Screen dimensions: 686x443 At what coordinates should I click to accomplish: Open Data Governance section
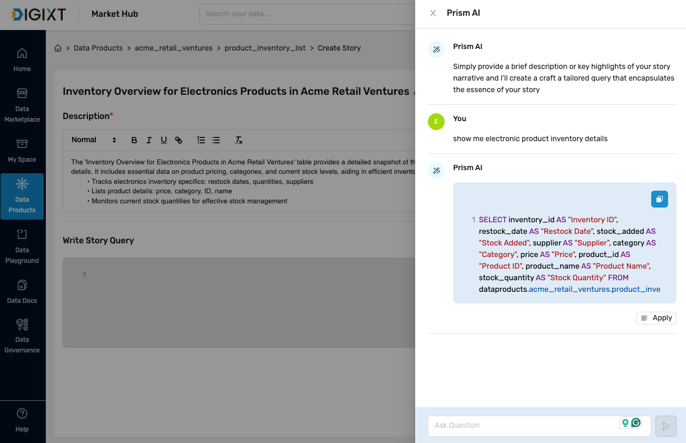(22, 336)
